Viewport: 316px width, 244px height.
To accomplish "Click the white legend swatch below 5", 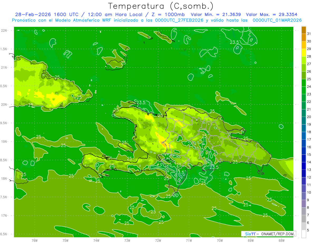I will pos(304,234).
